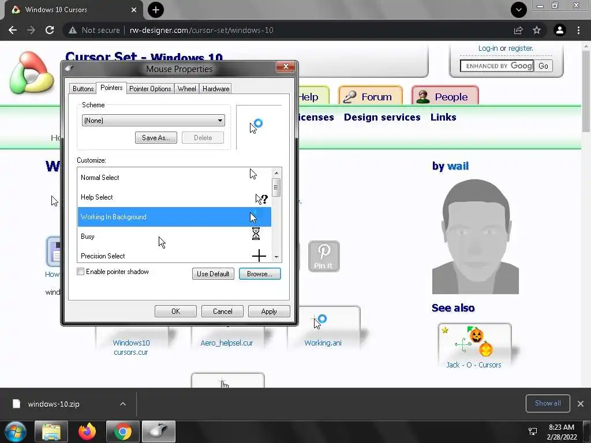Open the tab search dropdown arrow
Screen dimensions: 591x443
click(519, 10)
